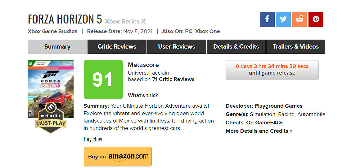Follow the On GameFAQs cheats link

[x=265, y=123]
